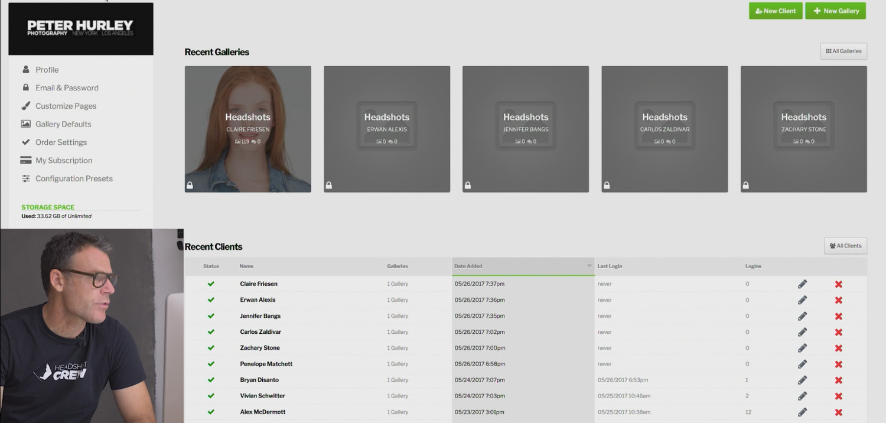This screenshot has height=423, width=886.
Task: Delete Erwan Alexis using the red X
Action: pos(838,300)
